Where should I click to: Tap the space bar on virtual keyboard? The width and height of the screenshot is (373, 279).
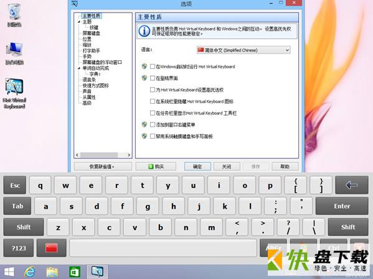163,248
